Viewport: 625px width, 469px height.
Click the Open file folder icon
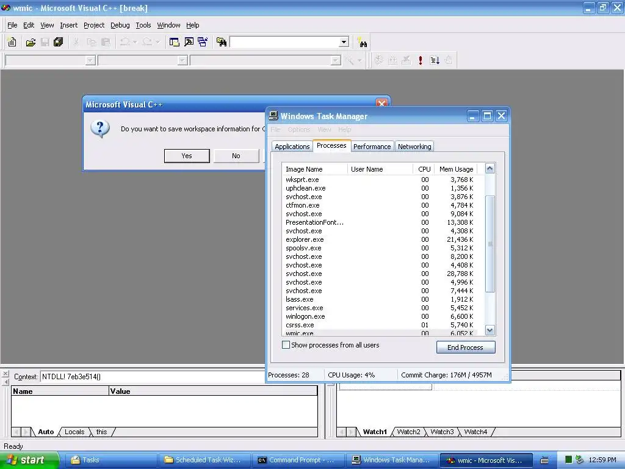31,42
